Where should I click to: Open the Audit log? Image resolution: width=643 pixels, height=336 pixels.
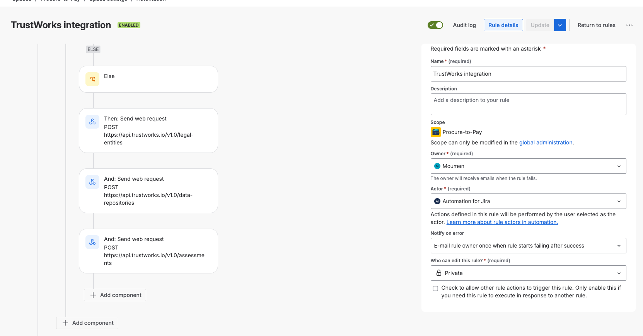click(464, 25)
